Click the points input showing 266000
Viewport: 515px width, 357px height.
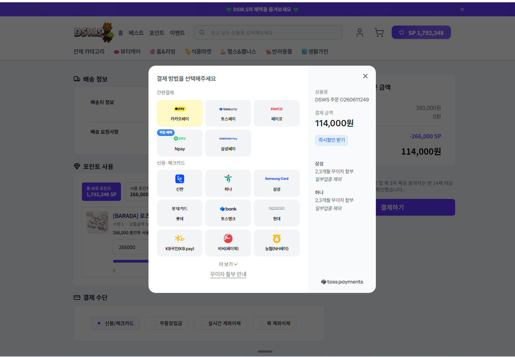coord(131,247)
